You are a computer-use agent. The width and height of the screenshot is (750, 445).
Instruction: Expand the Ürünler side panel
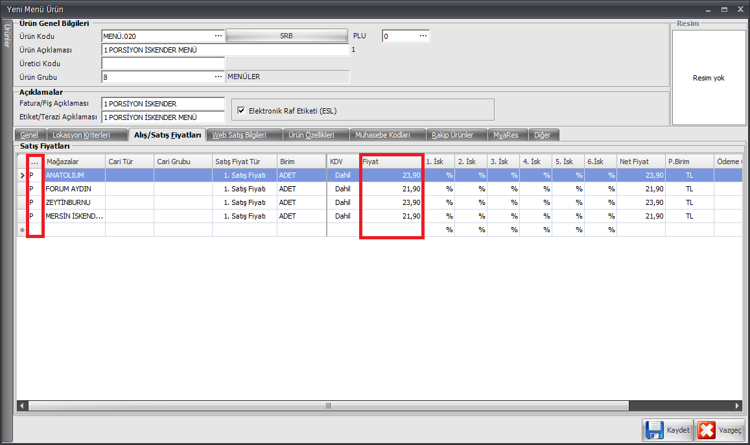tap(7, 36)
